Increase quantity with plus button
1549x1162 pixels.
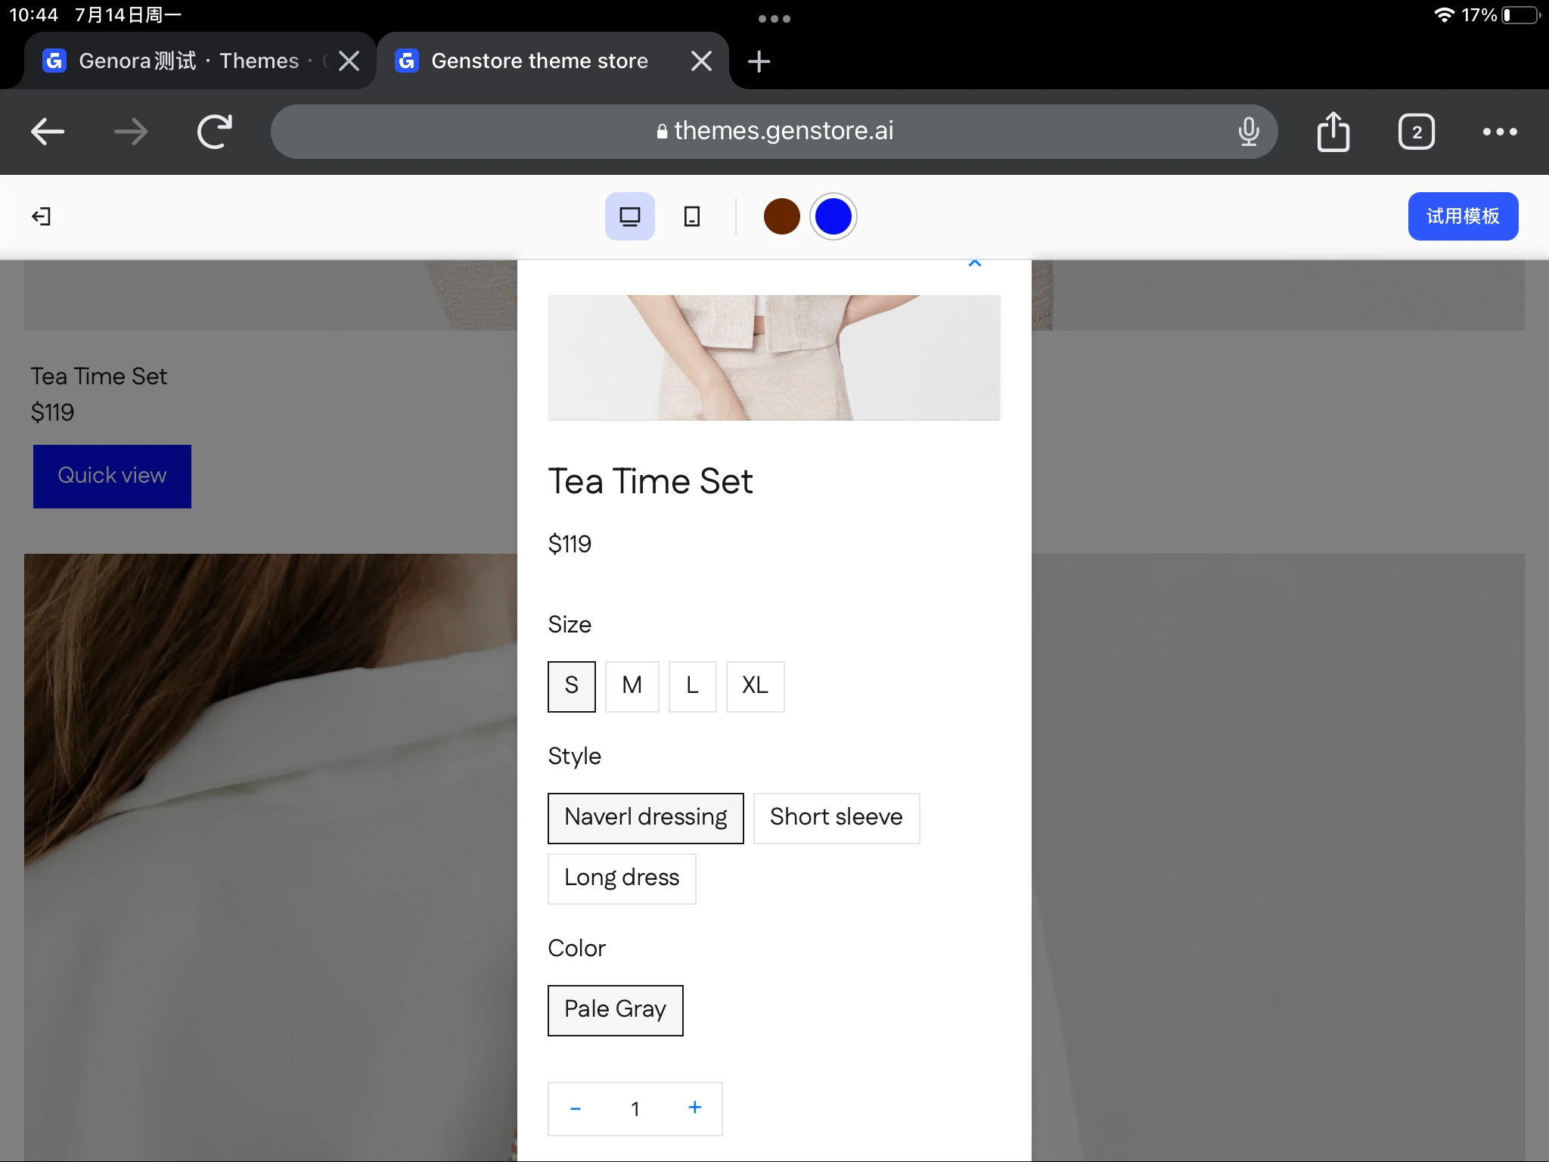tap(694, 1108)
